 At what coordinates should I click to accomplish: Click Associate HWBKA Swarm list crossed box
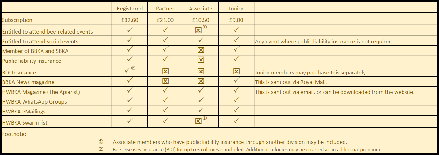pyautogui.click(x=198, y=121)
